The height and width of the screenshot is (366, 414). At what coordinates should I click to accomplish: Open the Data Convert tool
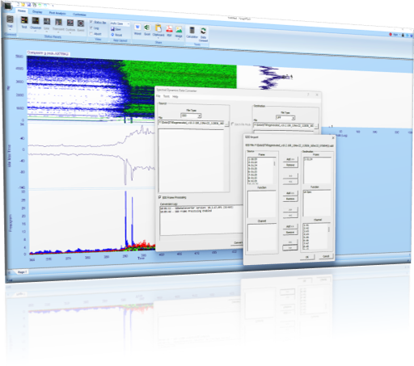[x=203, y=31]
